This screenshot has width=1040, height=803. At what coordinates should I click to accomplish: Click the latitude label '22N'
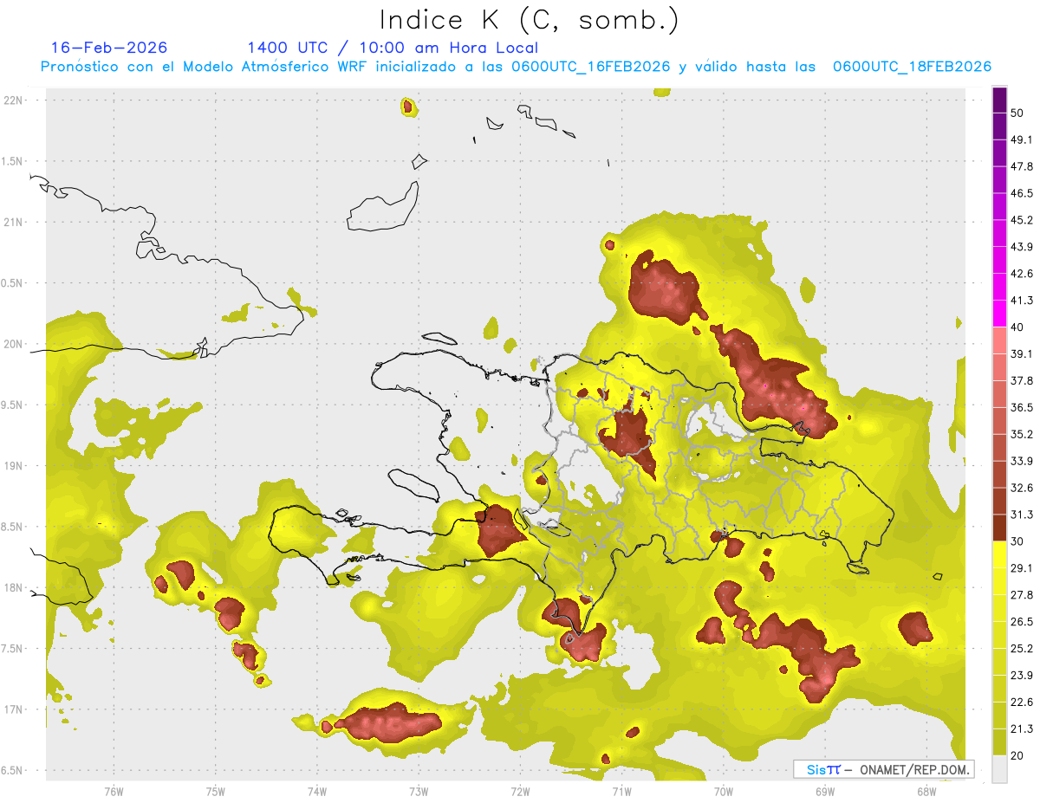click(14, 100)
